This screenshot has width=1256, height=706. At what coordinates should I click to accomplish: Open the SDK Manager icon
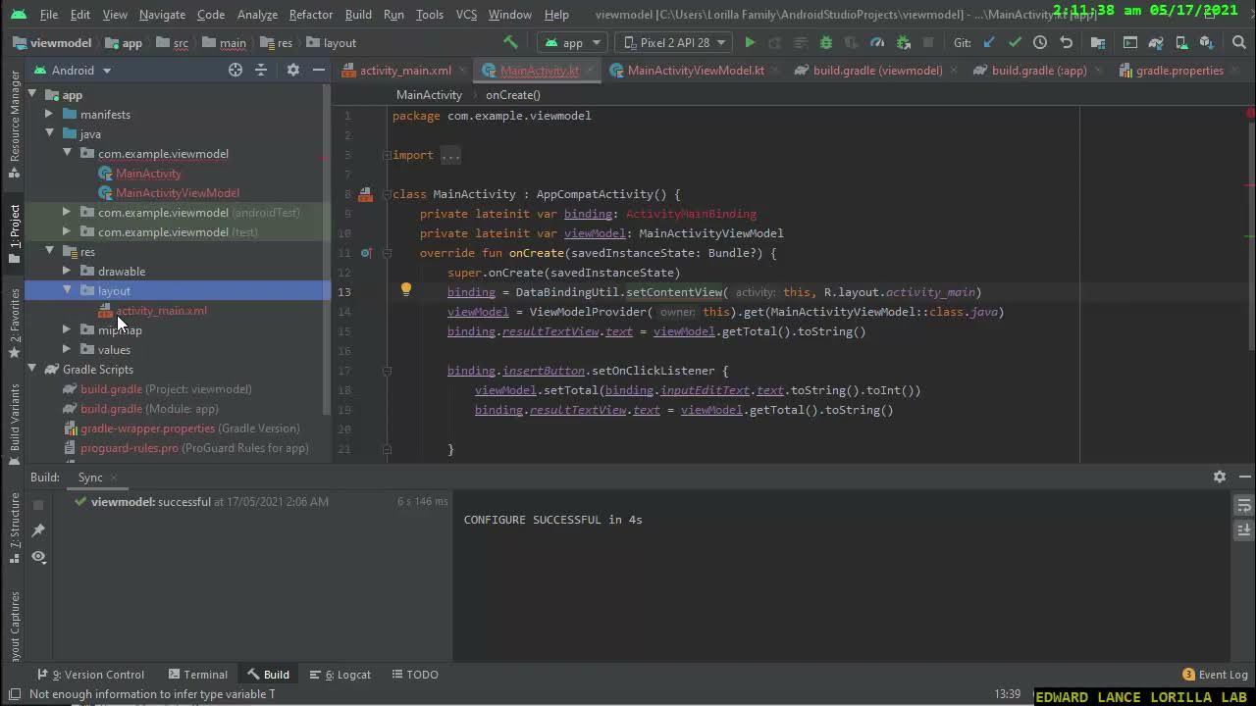pyautogui.click(x=1207, y=42)
